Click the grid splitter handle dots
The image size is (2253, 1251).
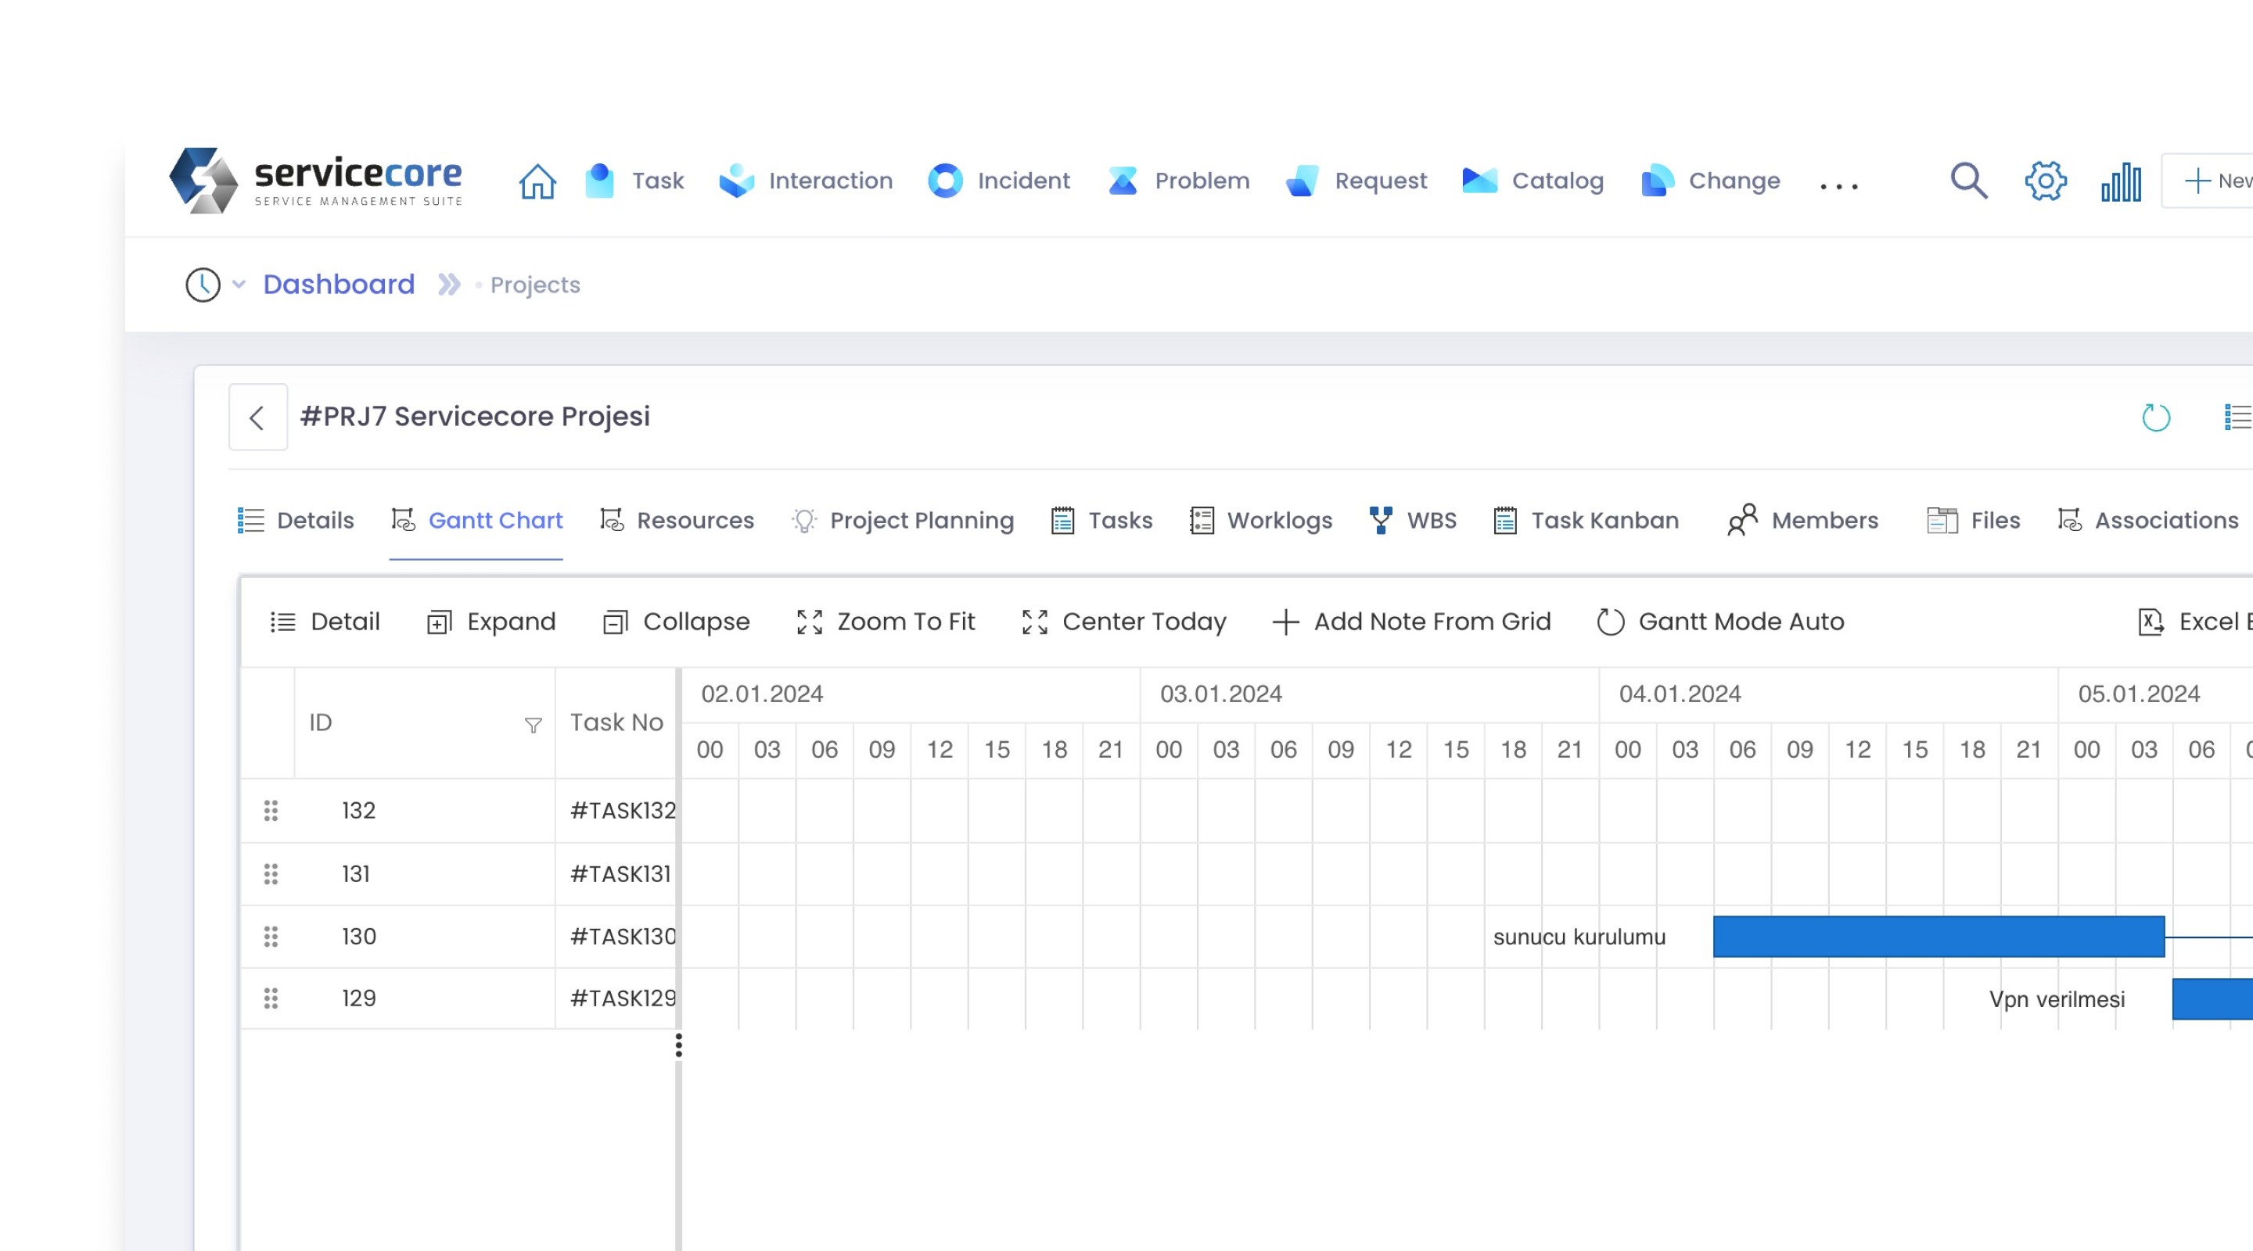pyautogui.click(x=679, y=1045)
